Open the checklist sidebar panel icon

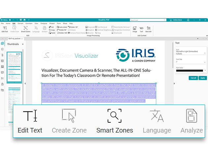(x=2, y=78)
